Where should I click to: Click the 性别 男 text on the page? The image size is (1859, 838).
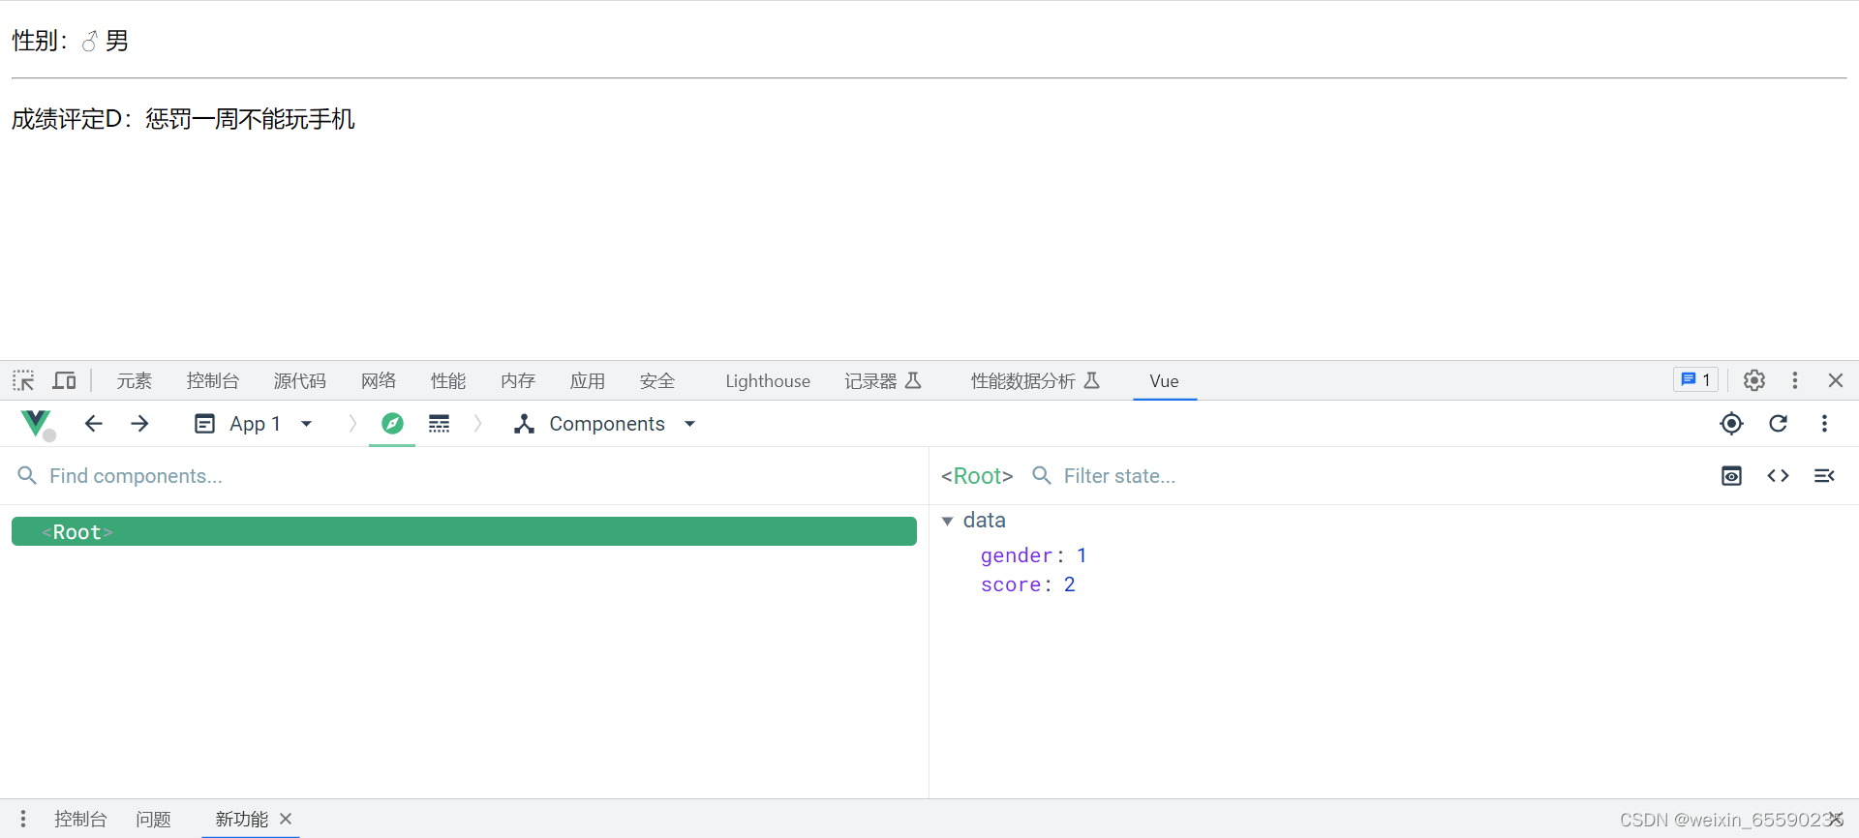tap(70, 41)
